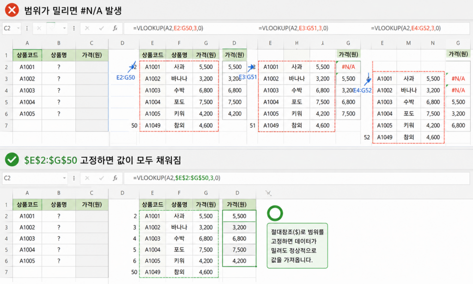Screen dimensions: 473x284
Task: Select column header H in the top sheet
Action: pyautogui.click(x=297, y=43)
